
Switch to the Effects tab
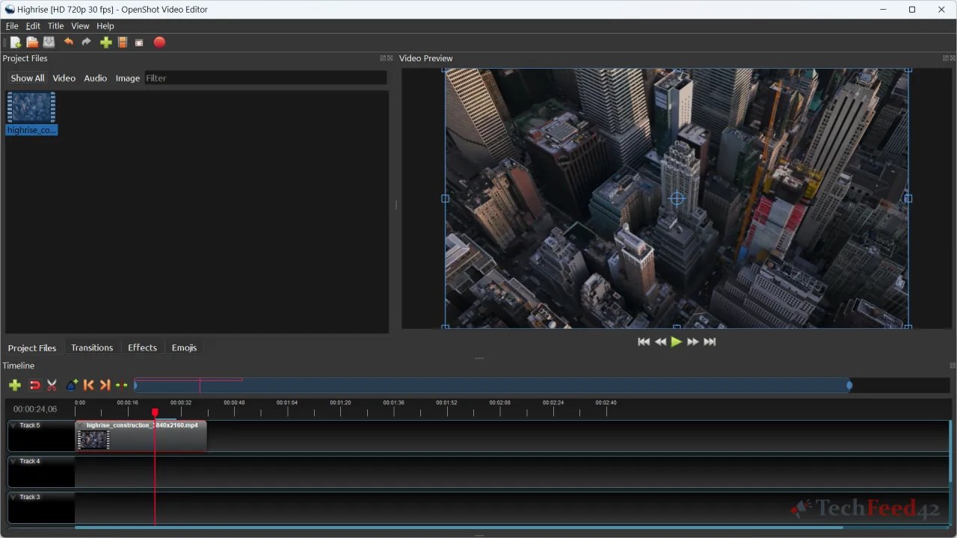(x=142, y=347)
